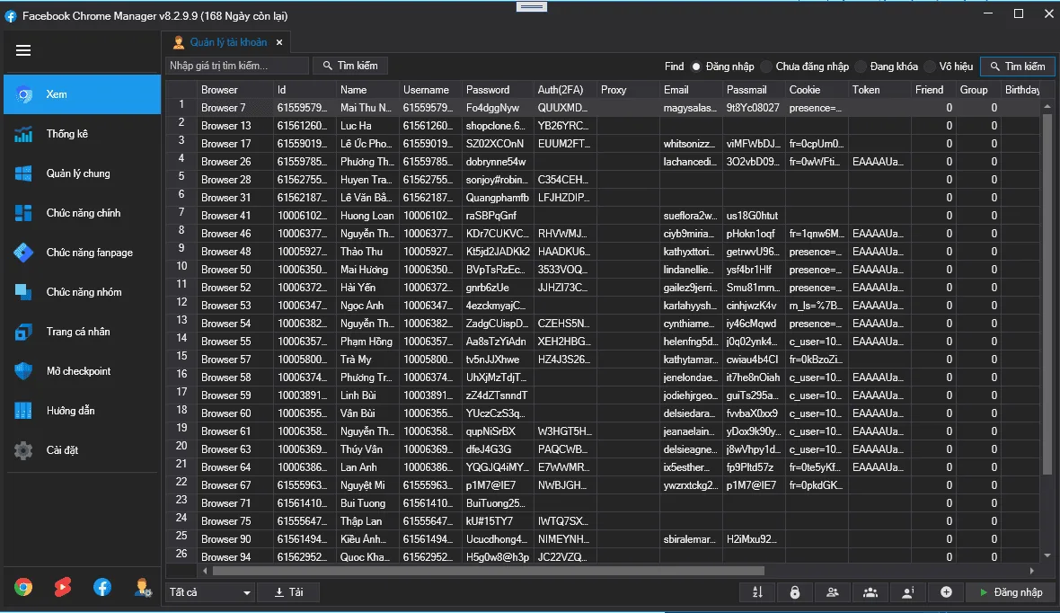Select the Chưa đăng nhập radio filter

pos(766,67)
